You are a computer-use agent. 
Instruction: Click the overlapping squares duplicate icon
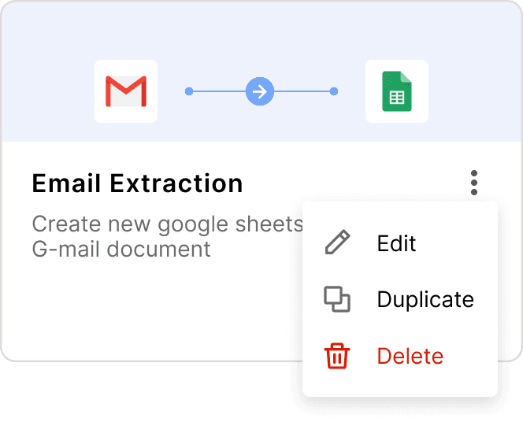tap(337, 299)
